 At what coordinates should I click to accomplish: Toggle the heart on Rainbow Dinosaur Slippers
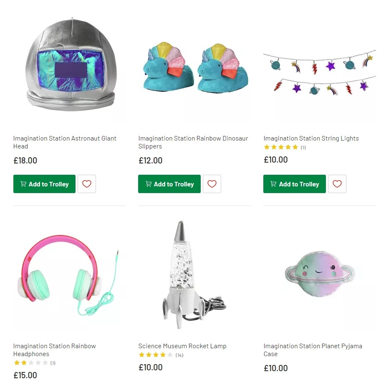[x=212, y=183]
